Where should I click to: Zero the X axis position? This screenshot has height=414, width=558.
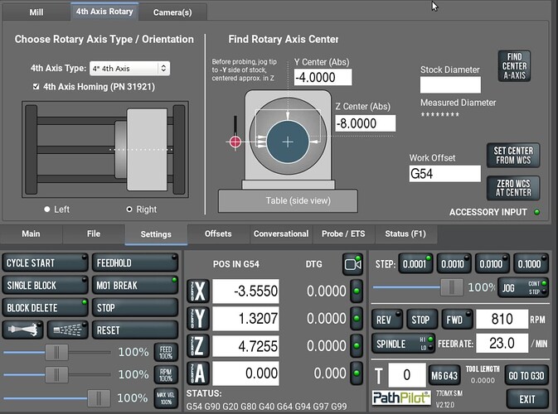coord(200,291)
